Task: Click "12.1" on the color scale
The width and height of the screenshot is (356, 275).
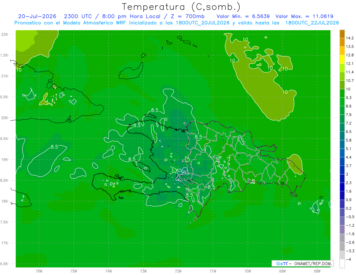Action: (350, 63)
